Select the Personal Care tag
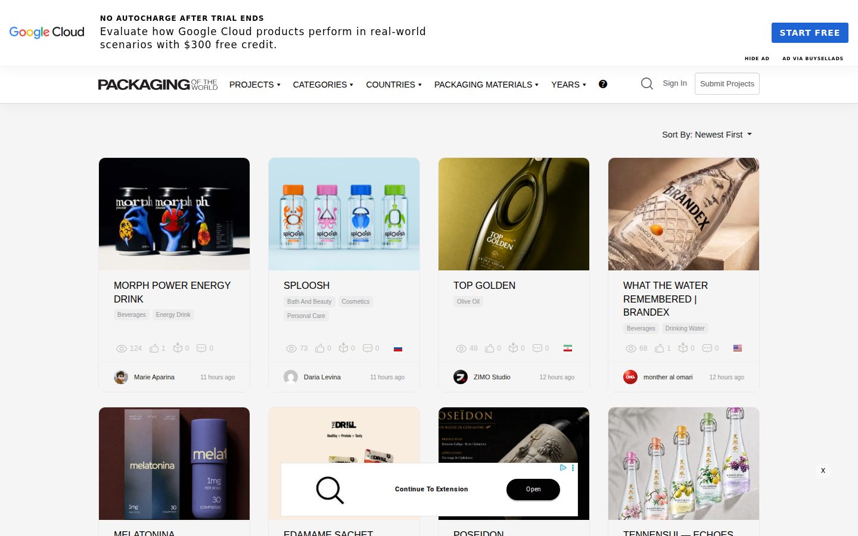Viewport: 858px width, 536px height. (306, 316)
